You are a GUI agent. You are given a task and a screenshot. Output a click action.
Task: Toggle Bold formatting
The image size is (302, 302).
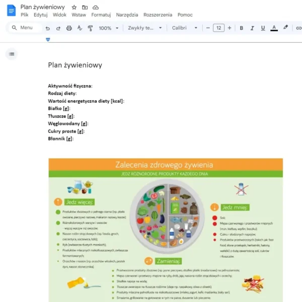(241, 28)
